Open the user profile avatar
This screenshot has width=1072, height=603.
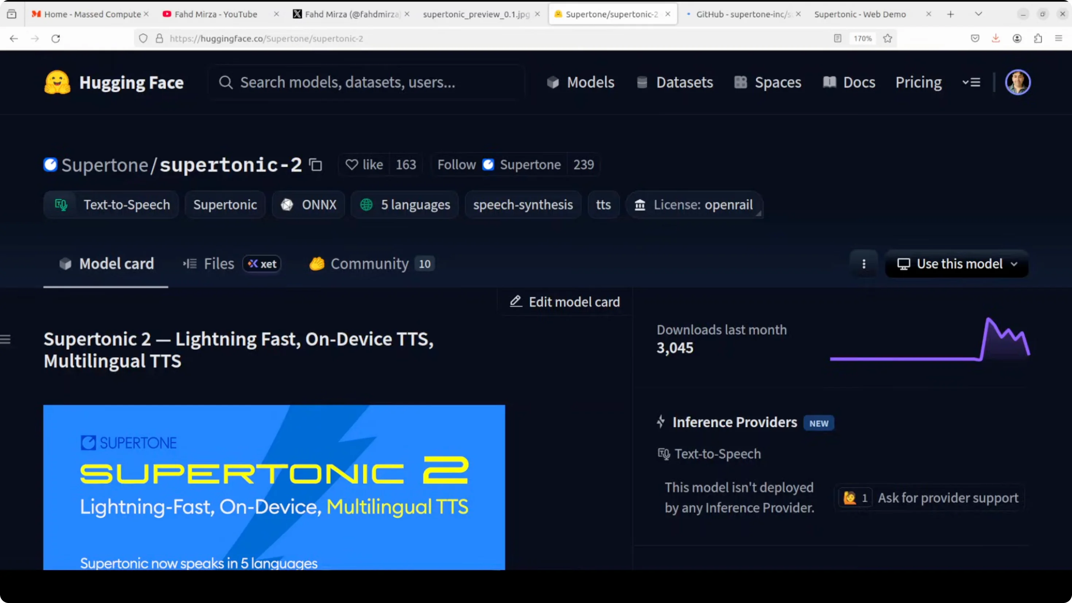pos(1017,82)
